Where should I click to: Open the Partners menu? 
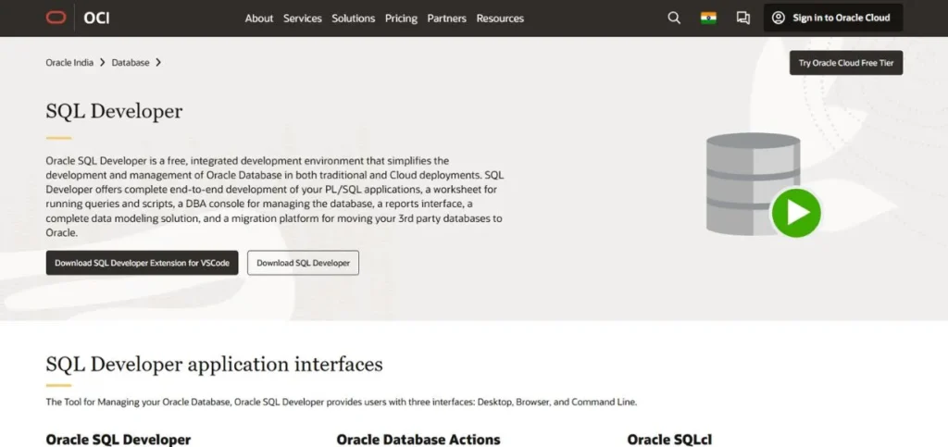446,19
